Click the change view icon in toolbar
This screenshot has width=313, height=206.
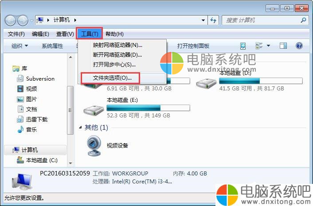tap(259, 46)
